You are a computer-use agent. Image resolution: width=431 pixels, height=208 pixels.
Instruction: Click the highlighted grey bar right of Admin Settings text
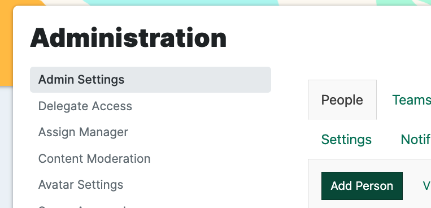(198, 80)
